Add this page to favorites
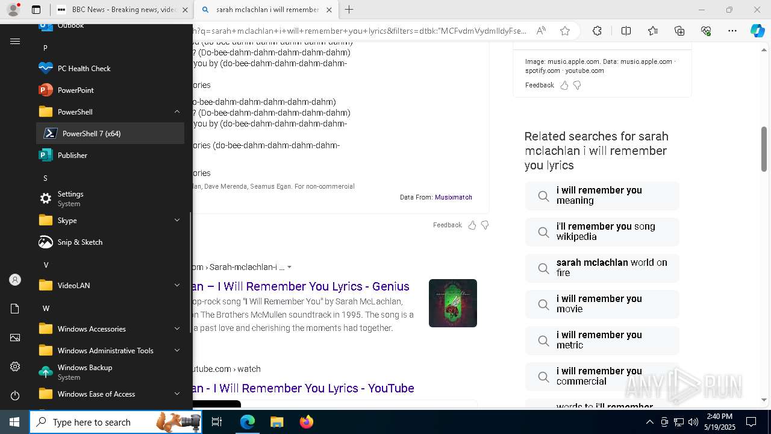Screen dimensions: 771x434 click(x=564, y=31)
